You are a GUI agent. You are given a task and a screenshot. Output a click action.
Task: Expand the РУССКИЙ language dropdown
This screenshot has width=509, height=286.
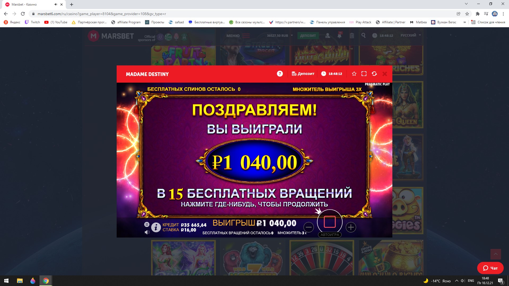coord(411,35)
